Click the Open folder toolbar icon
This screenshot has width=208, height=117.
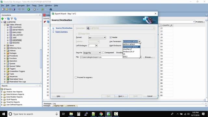tap(7, 9)
